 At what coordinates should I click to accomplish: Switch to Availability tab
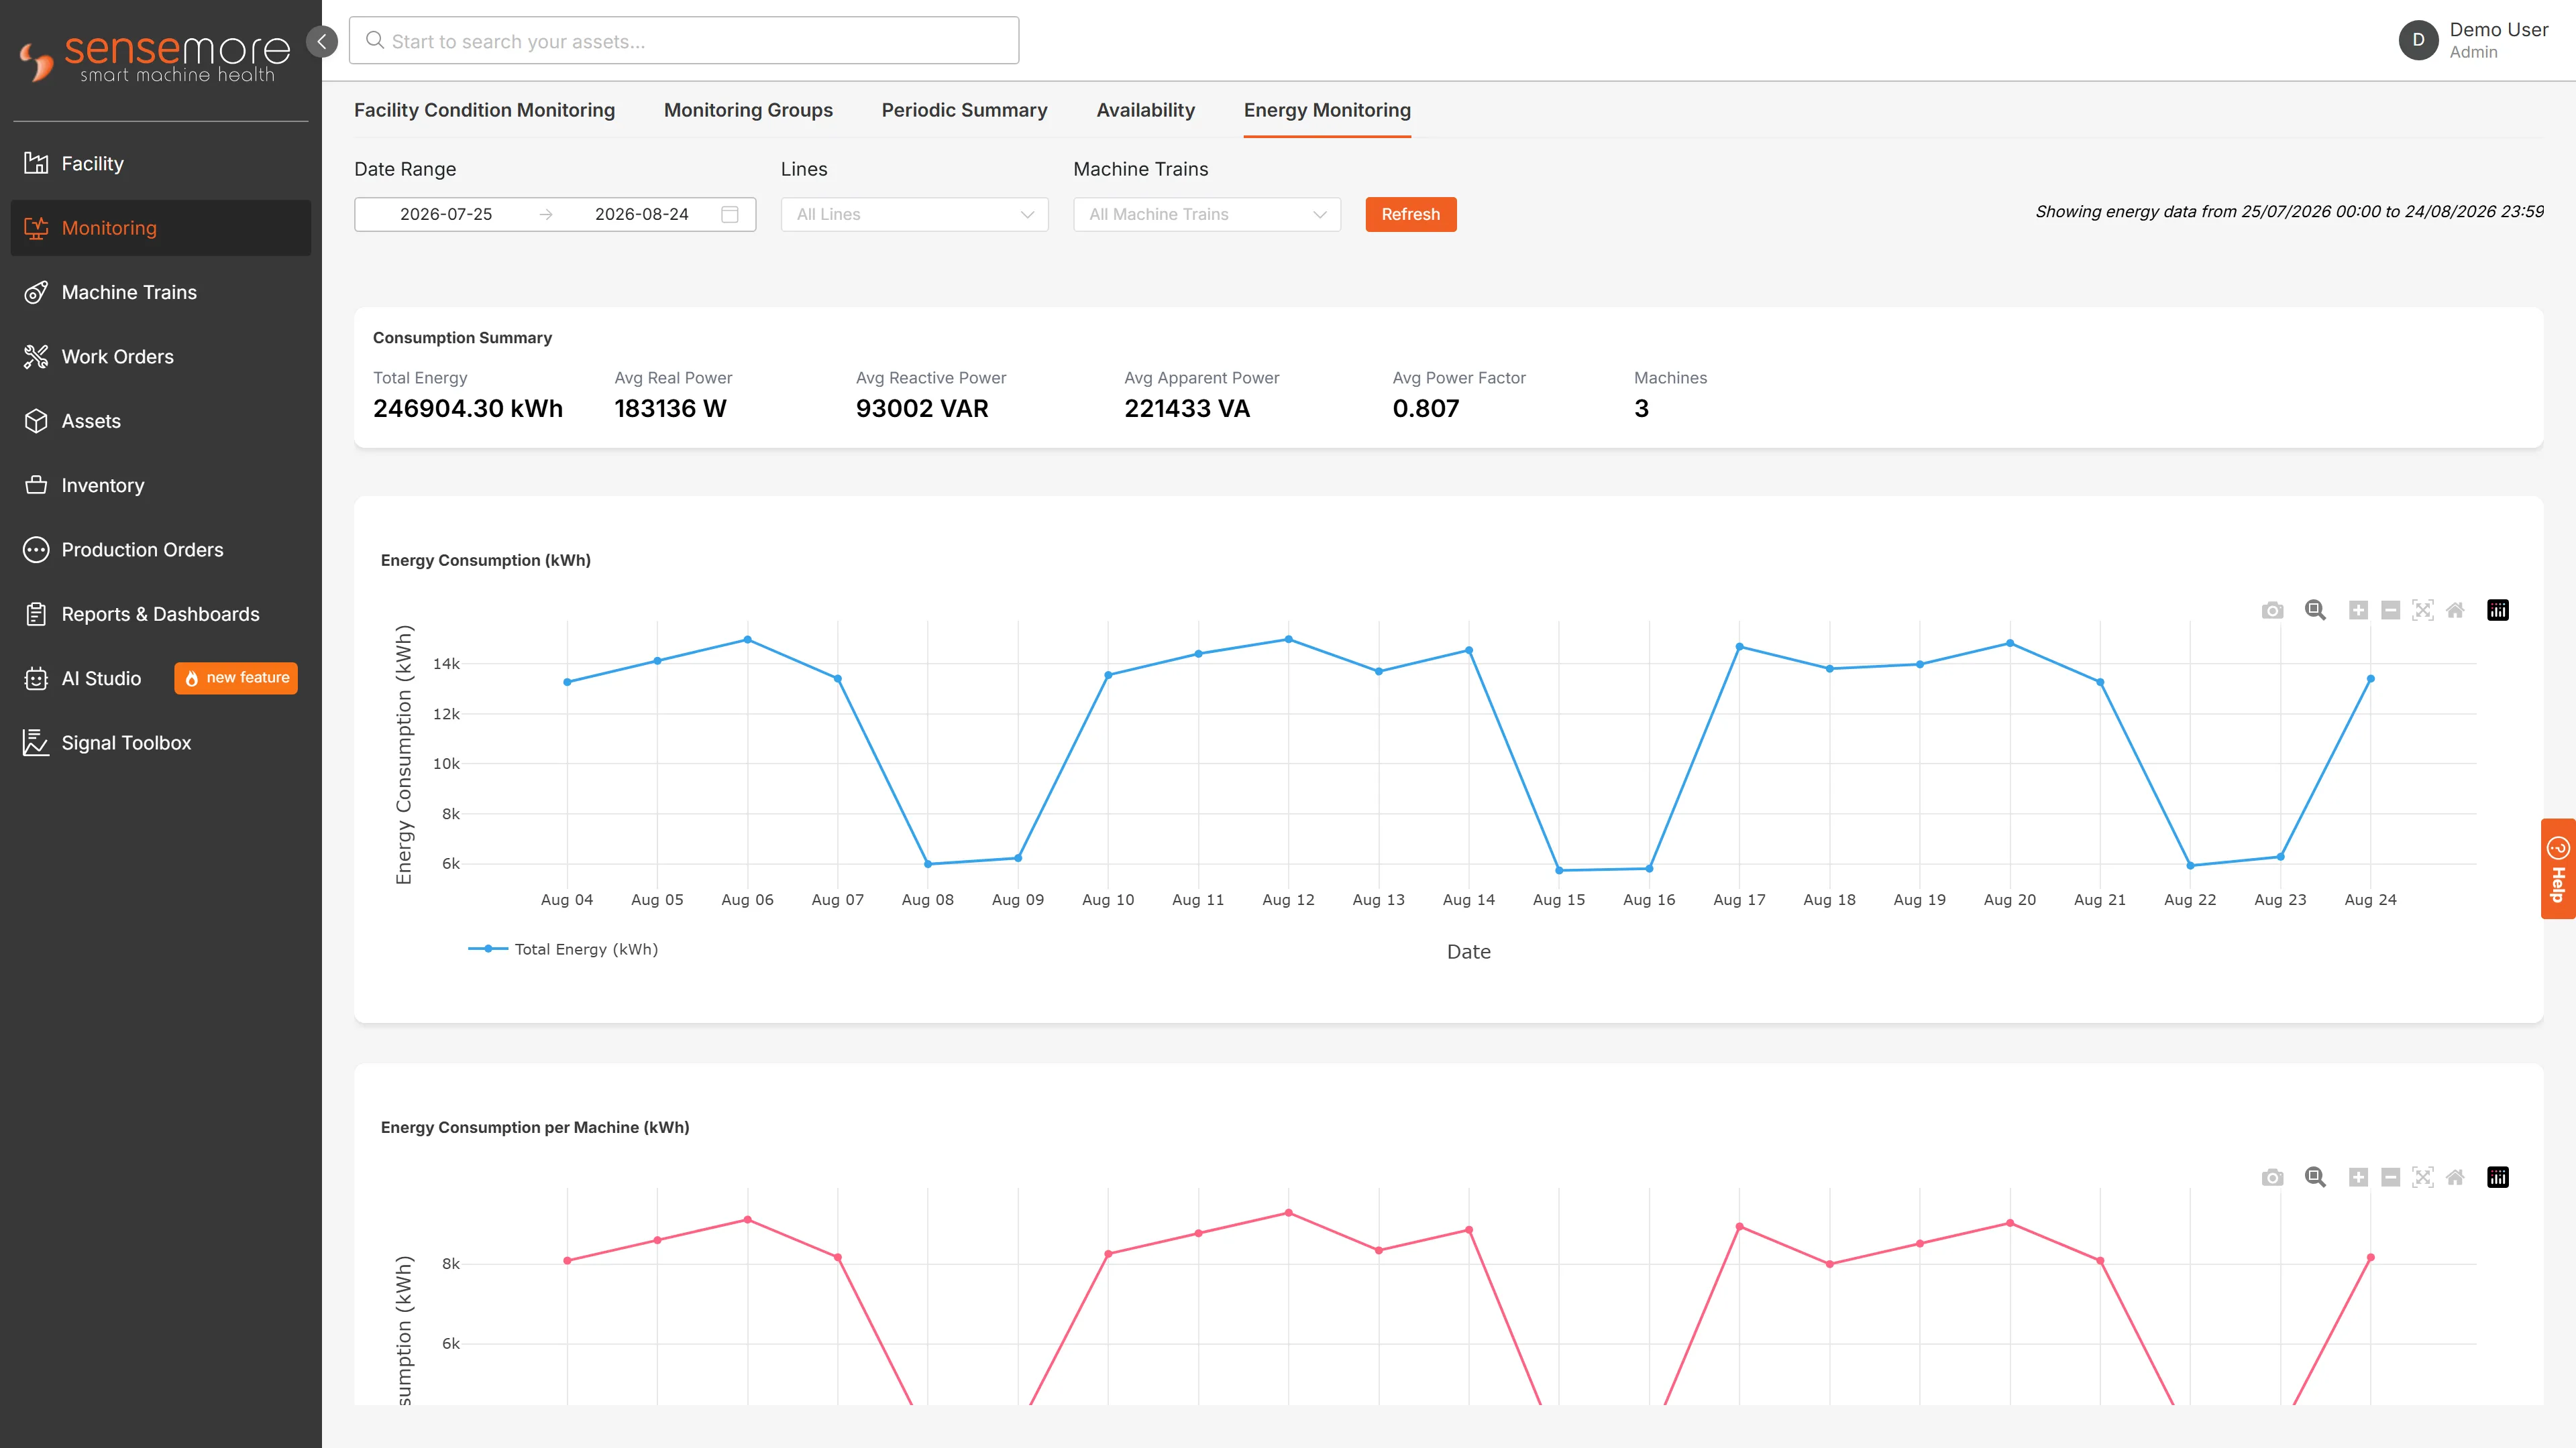click(x=1145, y=110)
